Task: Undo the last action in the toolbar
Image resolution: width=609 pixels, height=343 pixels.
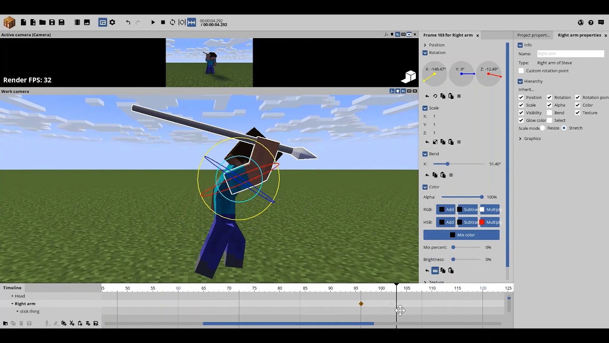Action: [x=128, y=22]
